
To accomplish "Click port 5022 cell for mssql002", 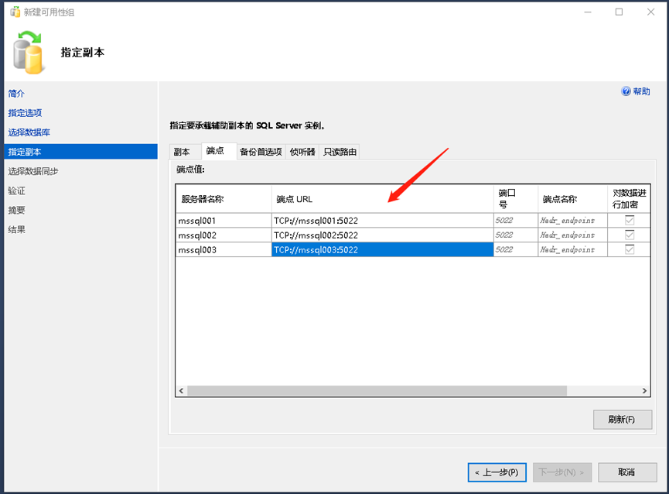I will coord(515,235).
